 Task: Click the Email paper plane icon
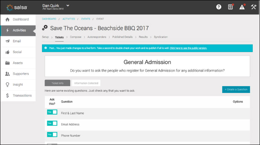pos(7,41)
